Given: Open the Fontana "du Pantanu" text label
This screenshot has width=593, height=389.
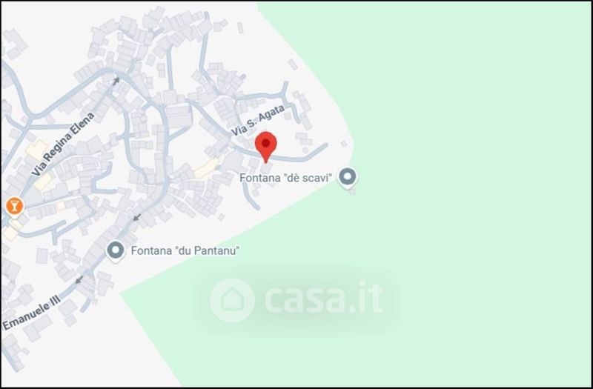Looking at the screenshot, I should [185, 250].
